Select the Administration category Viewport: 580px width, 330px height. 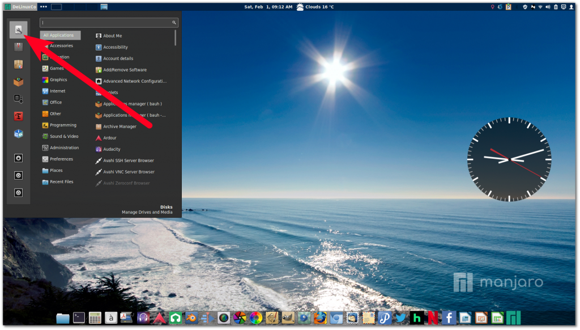point(60,147)
